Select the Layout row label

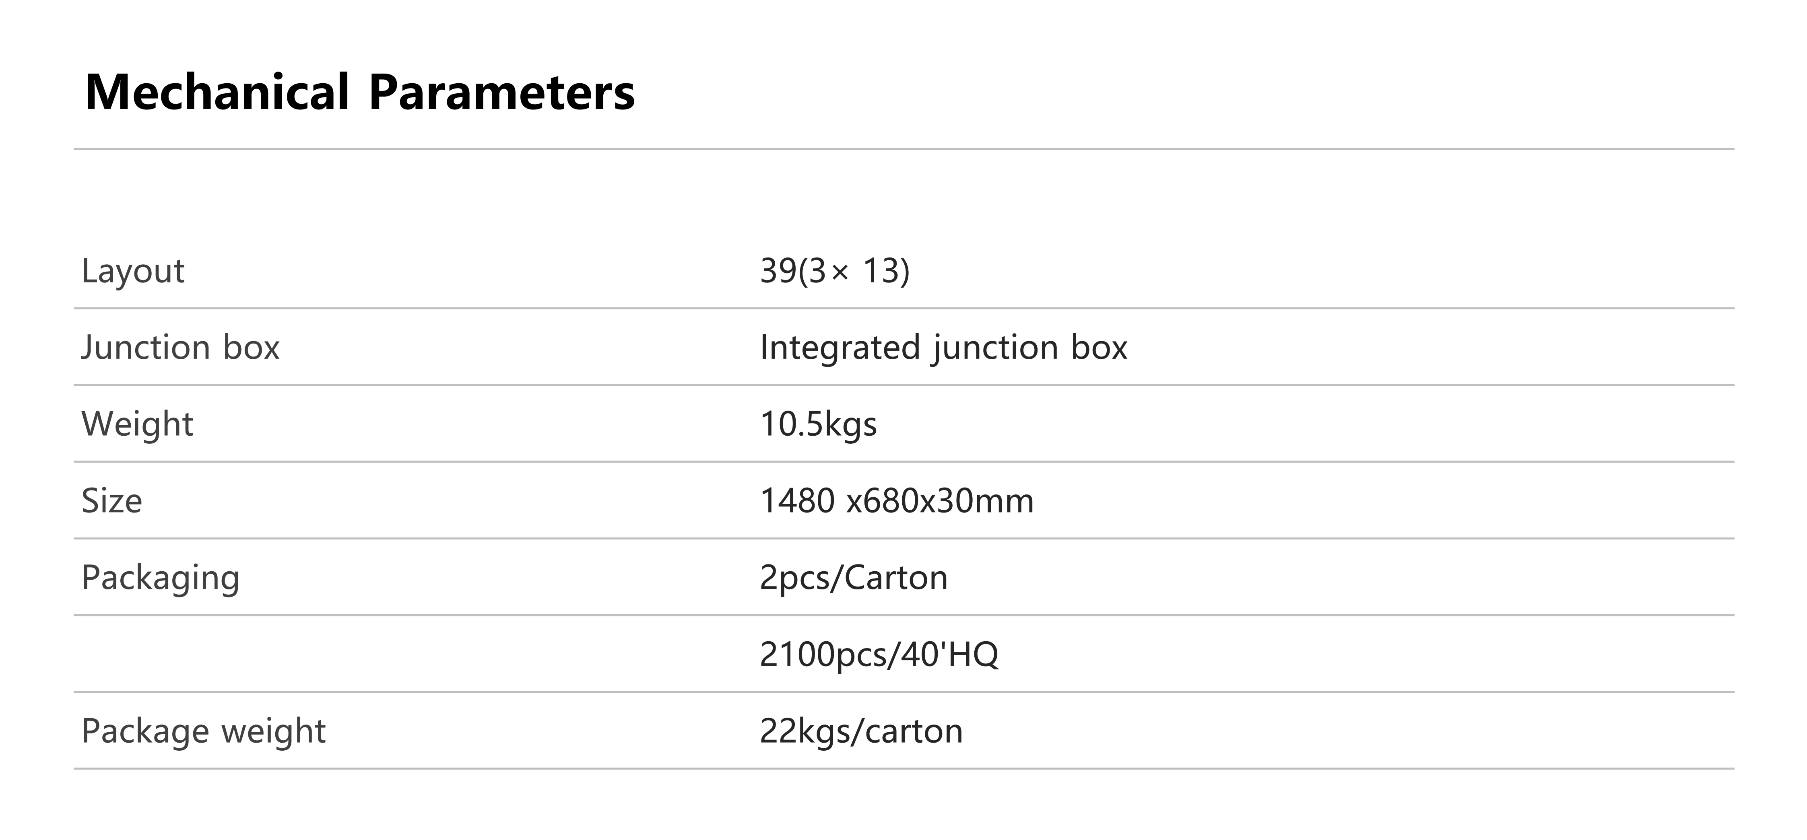pos(132,272)
